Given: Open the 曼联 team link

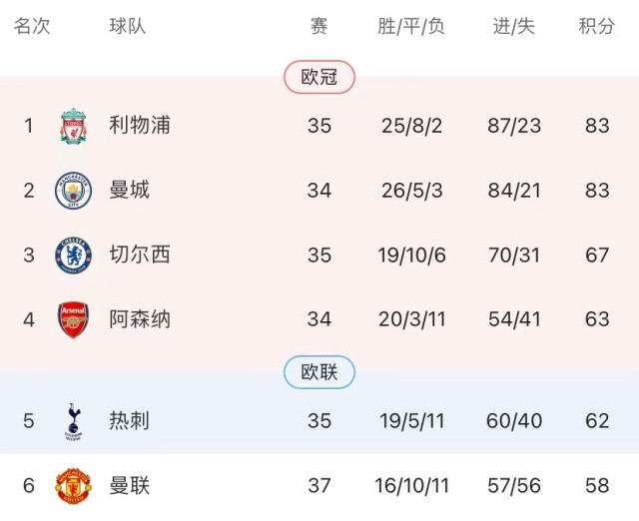Looking at the screenshot, I should click(130, 486).
